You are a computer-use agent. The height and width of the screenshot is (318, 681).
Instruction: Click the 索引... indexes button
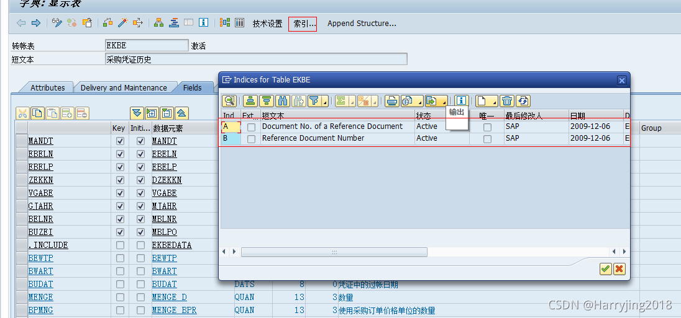[303, 24]
